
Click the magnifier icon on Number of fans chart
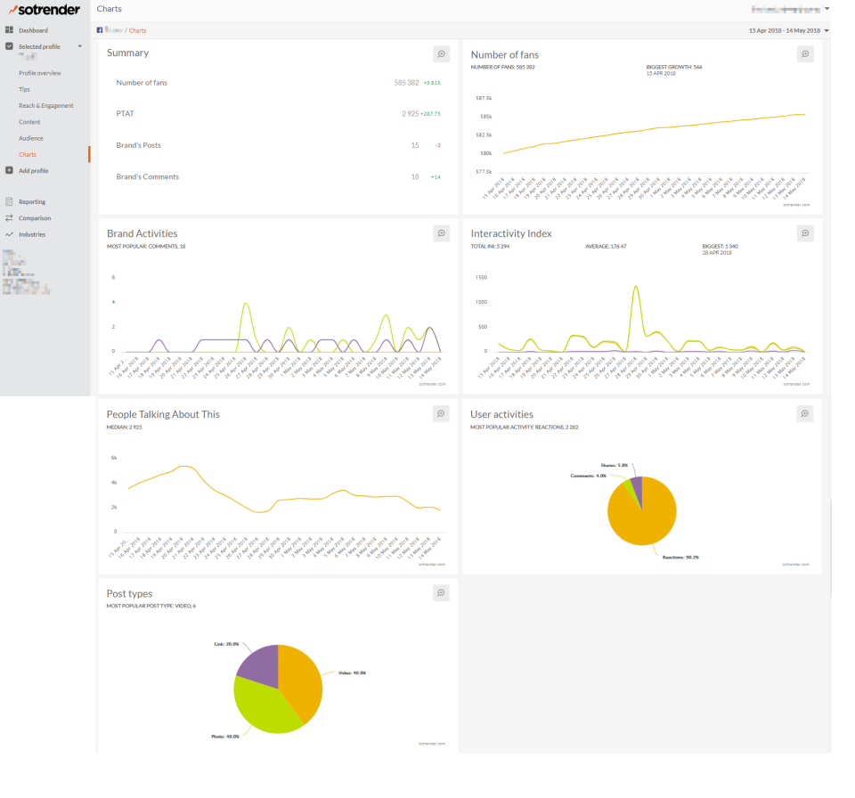point(805,53)
